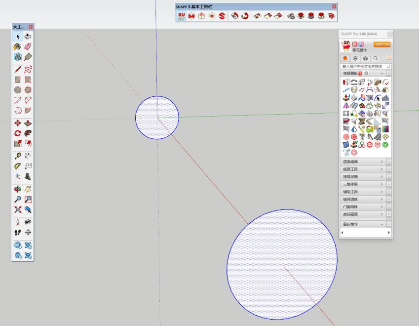
Task: Select the Tape Measure tool
Action: [x=18, y=156]
